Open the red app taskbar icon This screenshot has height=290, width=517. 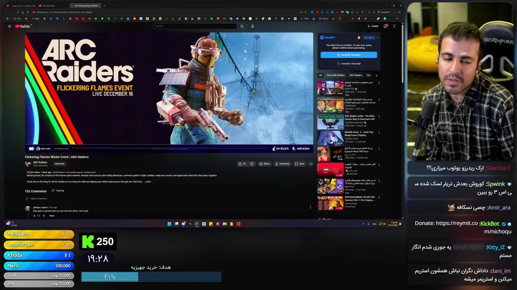click(238, 224)
